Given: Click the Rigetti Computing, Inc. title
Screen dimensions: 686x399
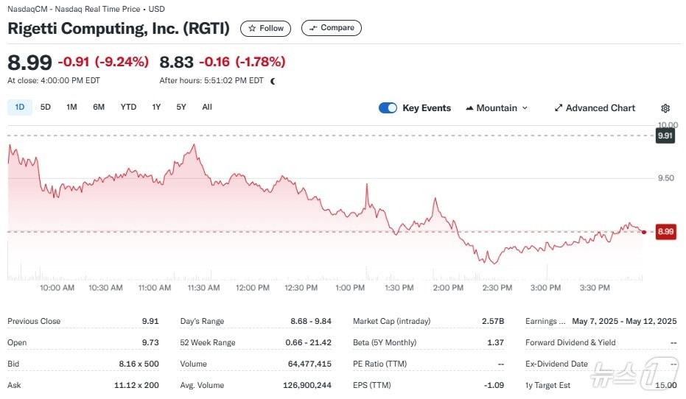Looking at the screenshot, I should pyautogui.click(x=119, y=29).
